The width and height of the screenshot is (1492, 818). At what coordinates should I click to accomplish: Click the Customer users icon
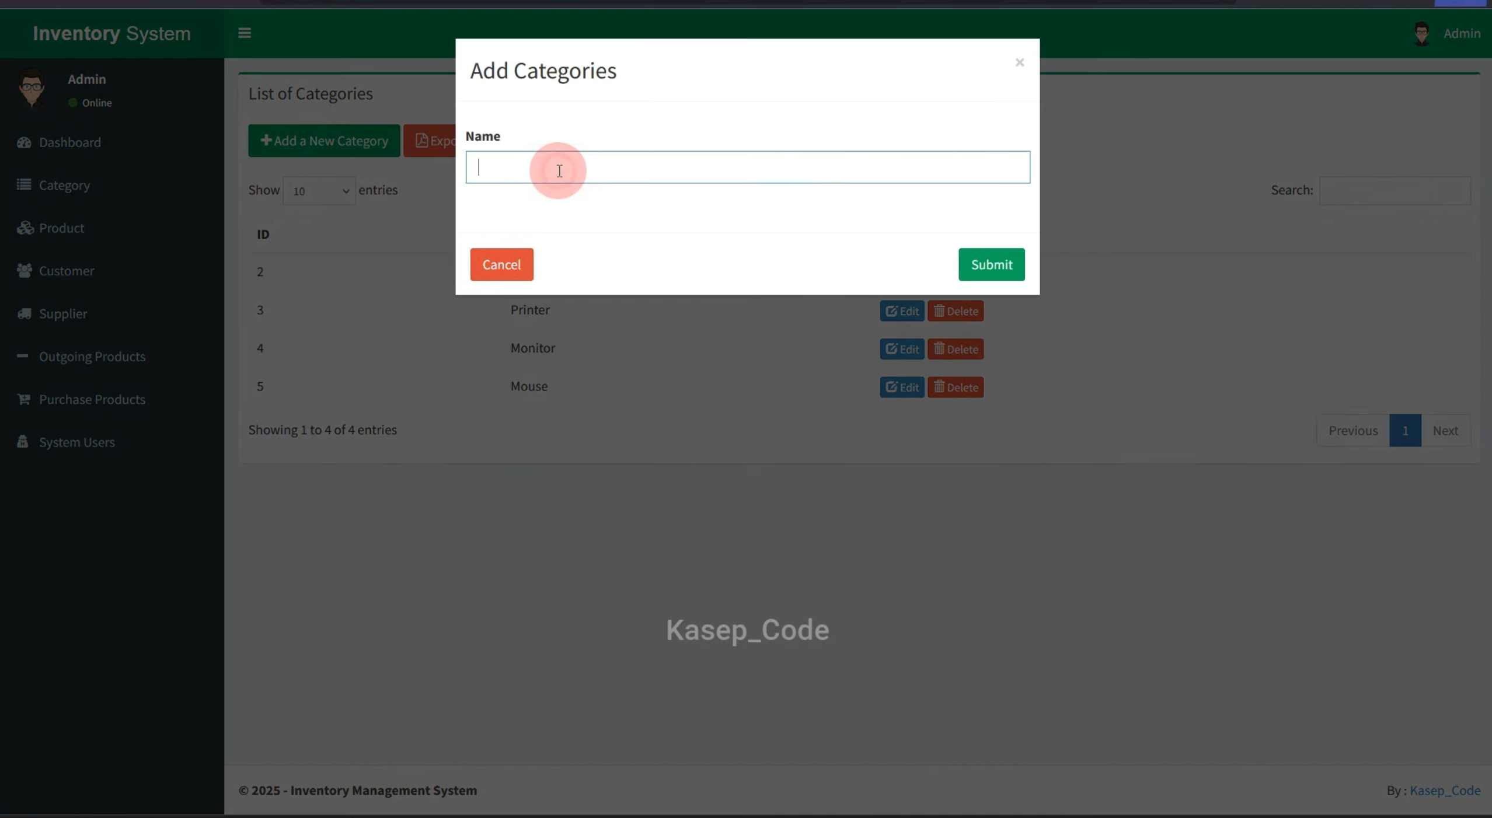(x=24, y=271)
